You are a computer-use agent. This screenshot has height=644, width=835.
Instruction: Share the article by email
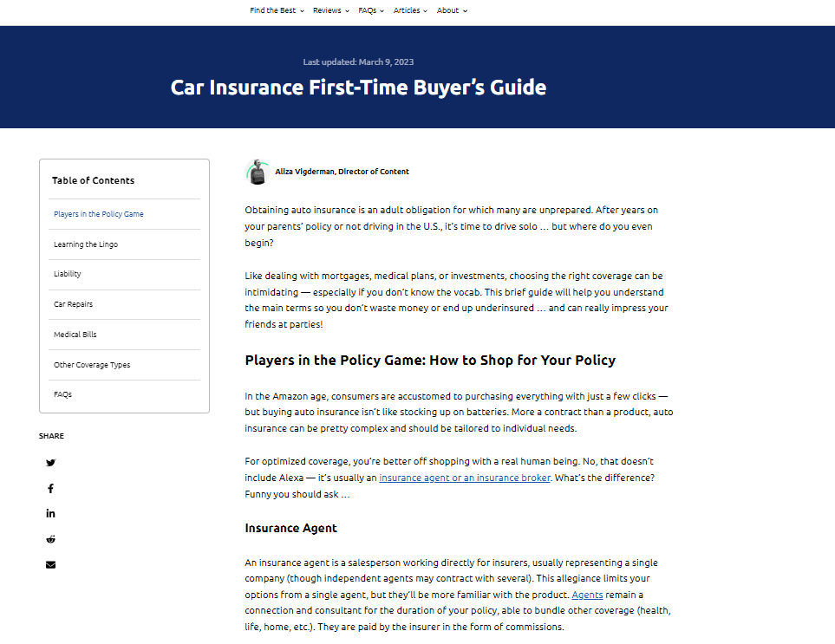pos(50,565)
